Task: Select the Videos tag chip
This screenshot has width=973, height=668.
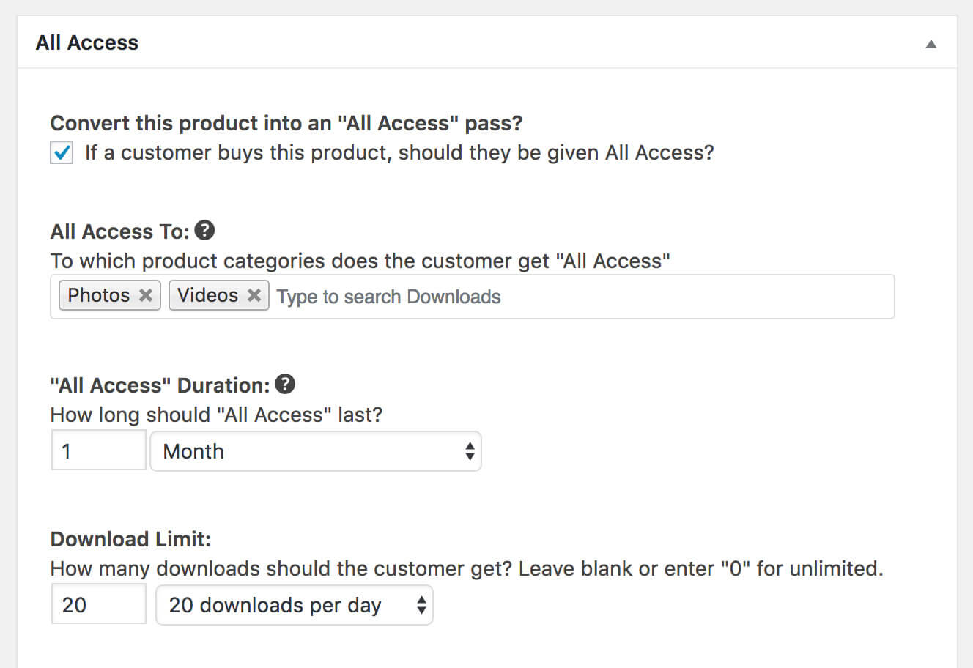Action: coord(207,295)
